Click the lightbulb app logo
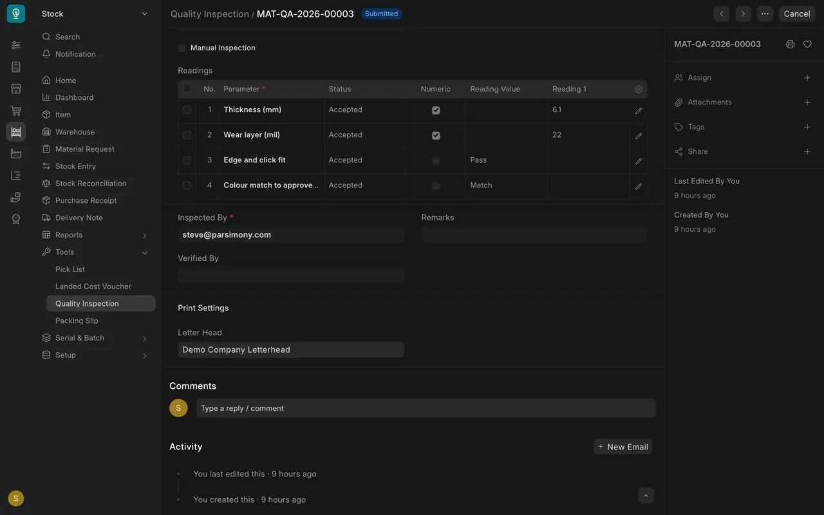The image size is (824, 515). tap(16, 14)
